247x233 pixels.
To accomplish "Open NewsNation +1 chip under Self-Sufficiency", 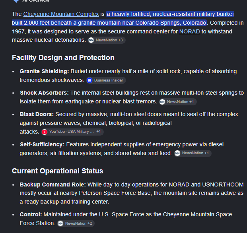I will click(193, 153).
